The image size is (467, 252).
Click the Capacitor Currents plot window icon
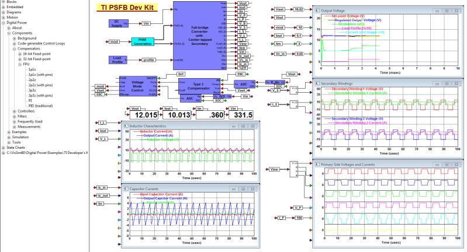(x=126, y=188)
